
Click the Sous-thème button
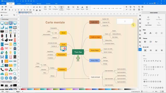pyautogui.click(x=159, y=18)
